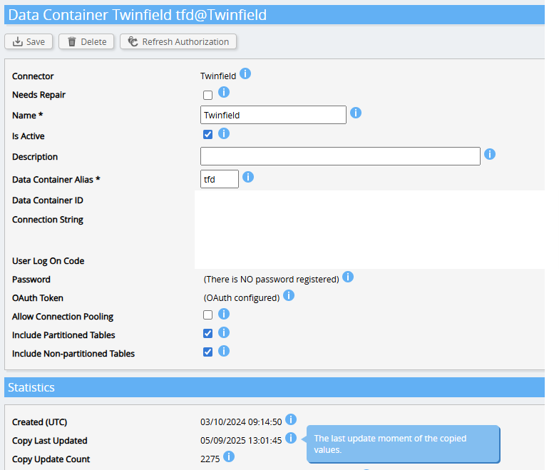Click info icon next to Copy Update Count
Screen dimensions: 559x470
tap(229, 456)
